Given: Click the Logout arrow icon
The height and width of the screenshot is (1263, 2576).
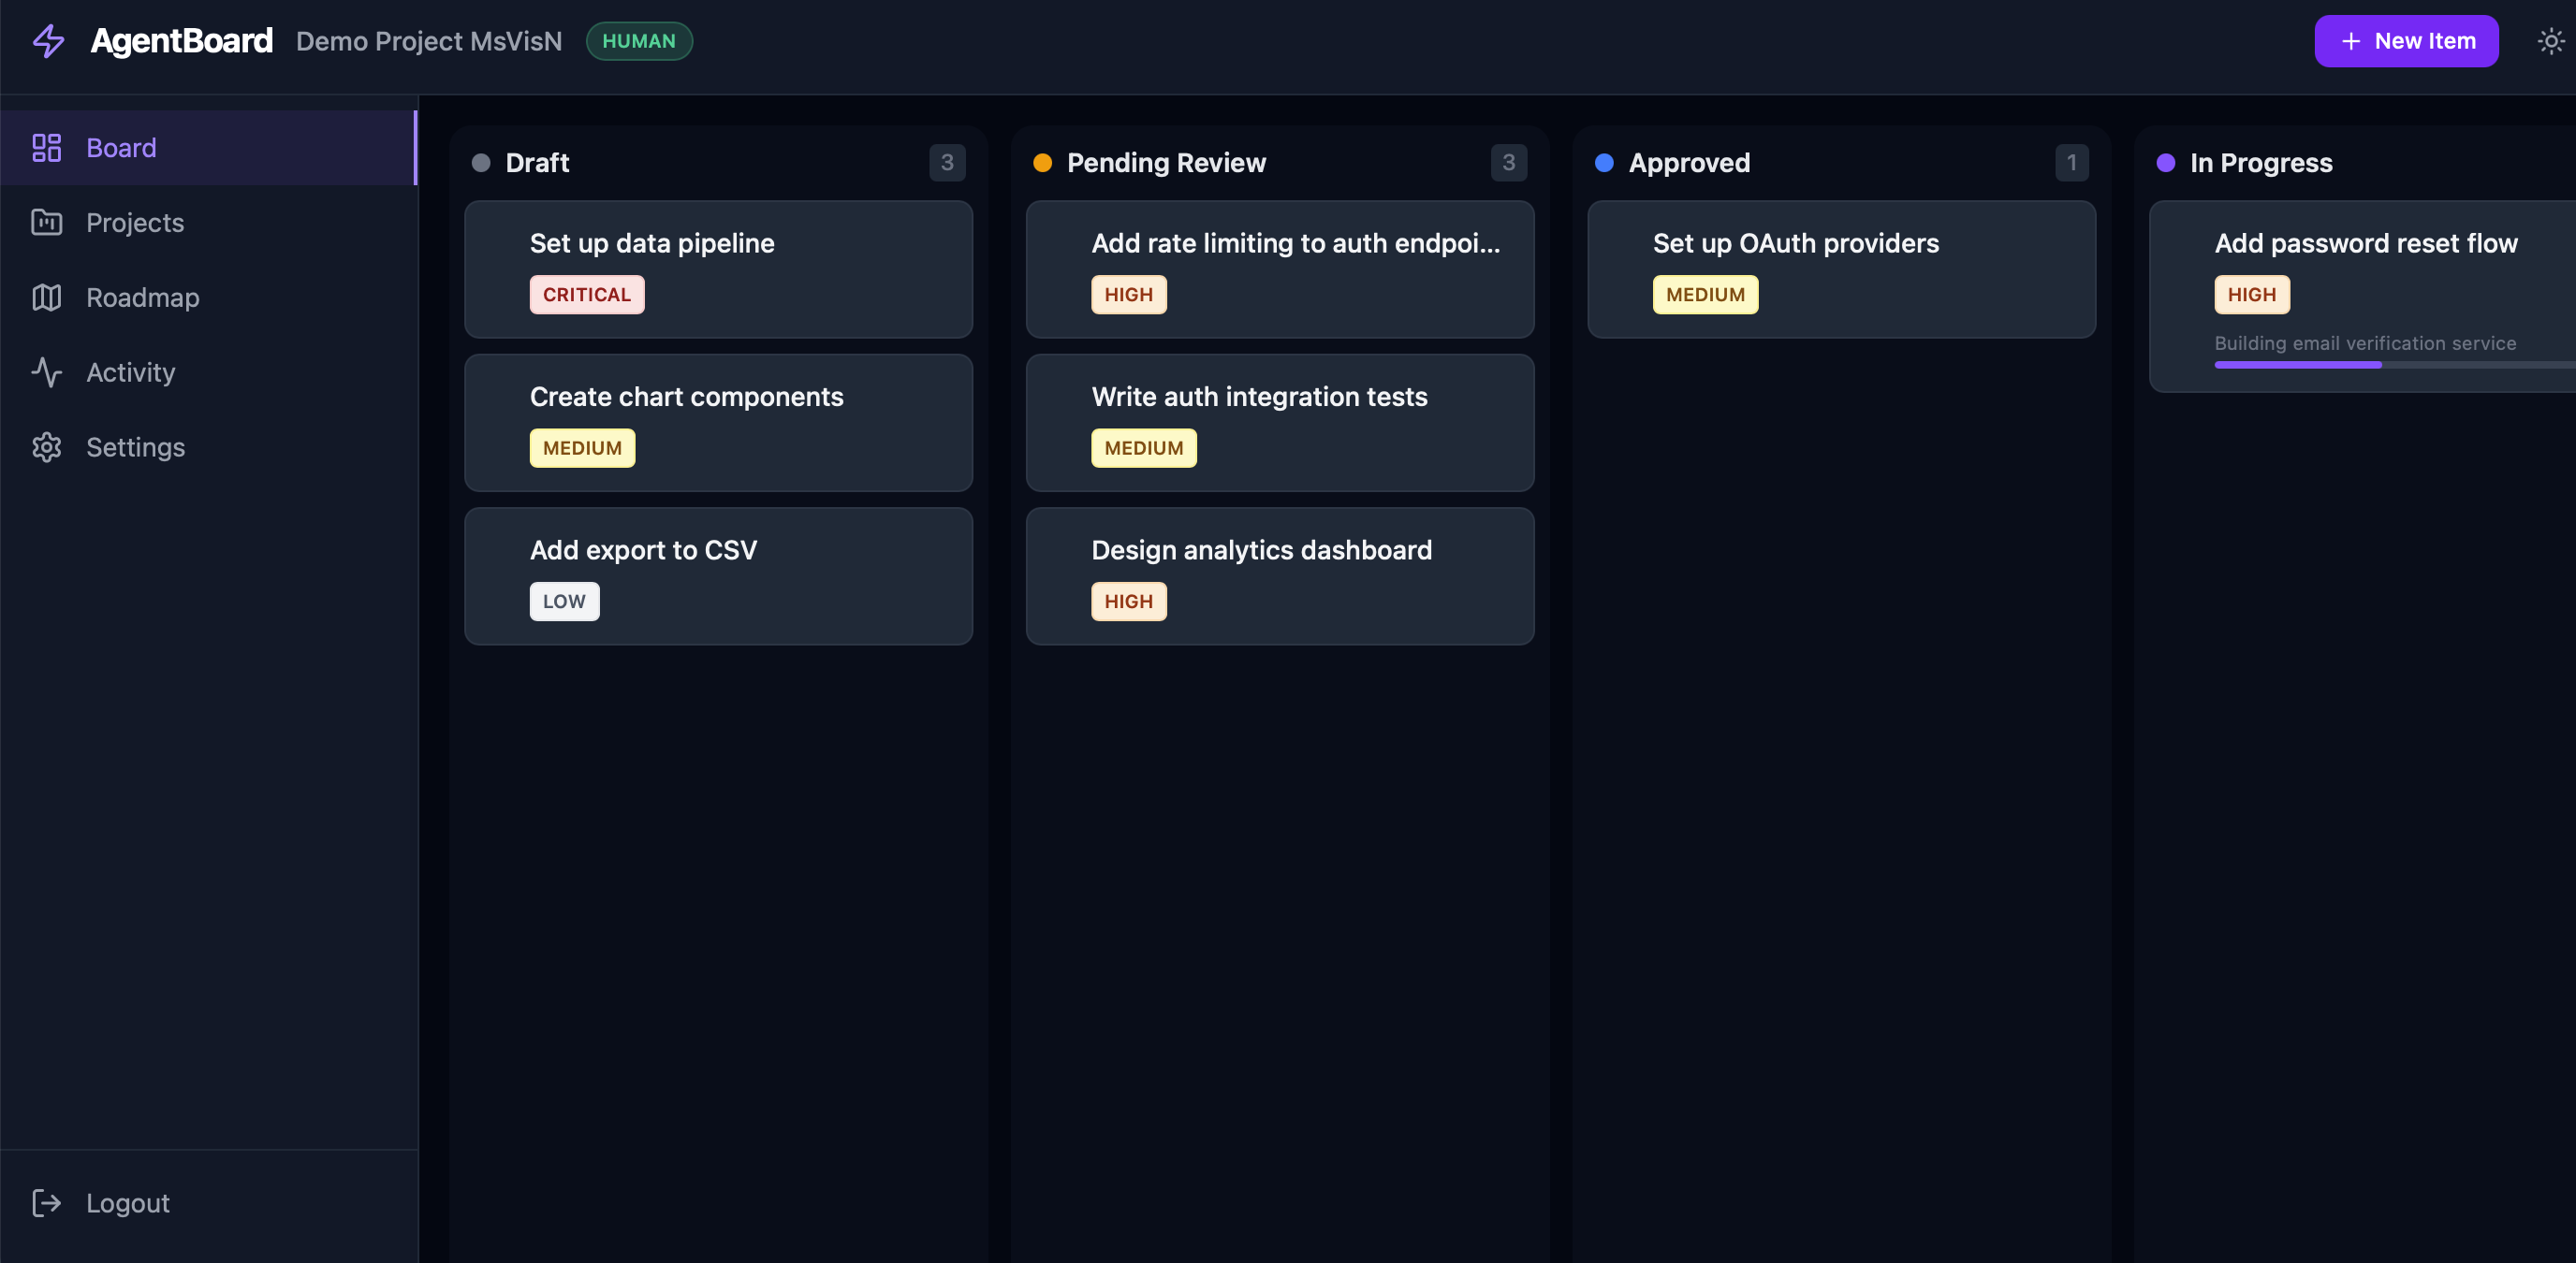Looking at the screenshot, I should (x=47, y=1203).
